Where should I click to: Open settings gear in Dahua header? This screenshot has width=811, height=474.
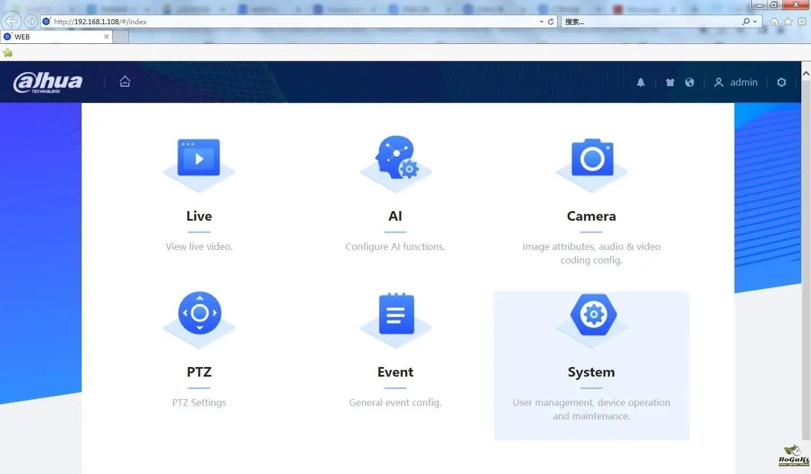(x=781, y=82)
